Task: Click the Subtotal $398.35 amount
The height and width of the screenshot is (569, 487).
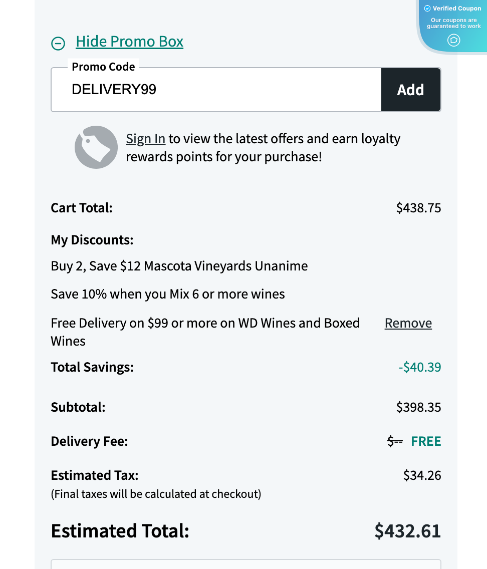Action: tap(418, 407)
